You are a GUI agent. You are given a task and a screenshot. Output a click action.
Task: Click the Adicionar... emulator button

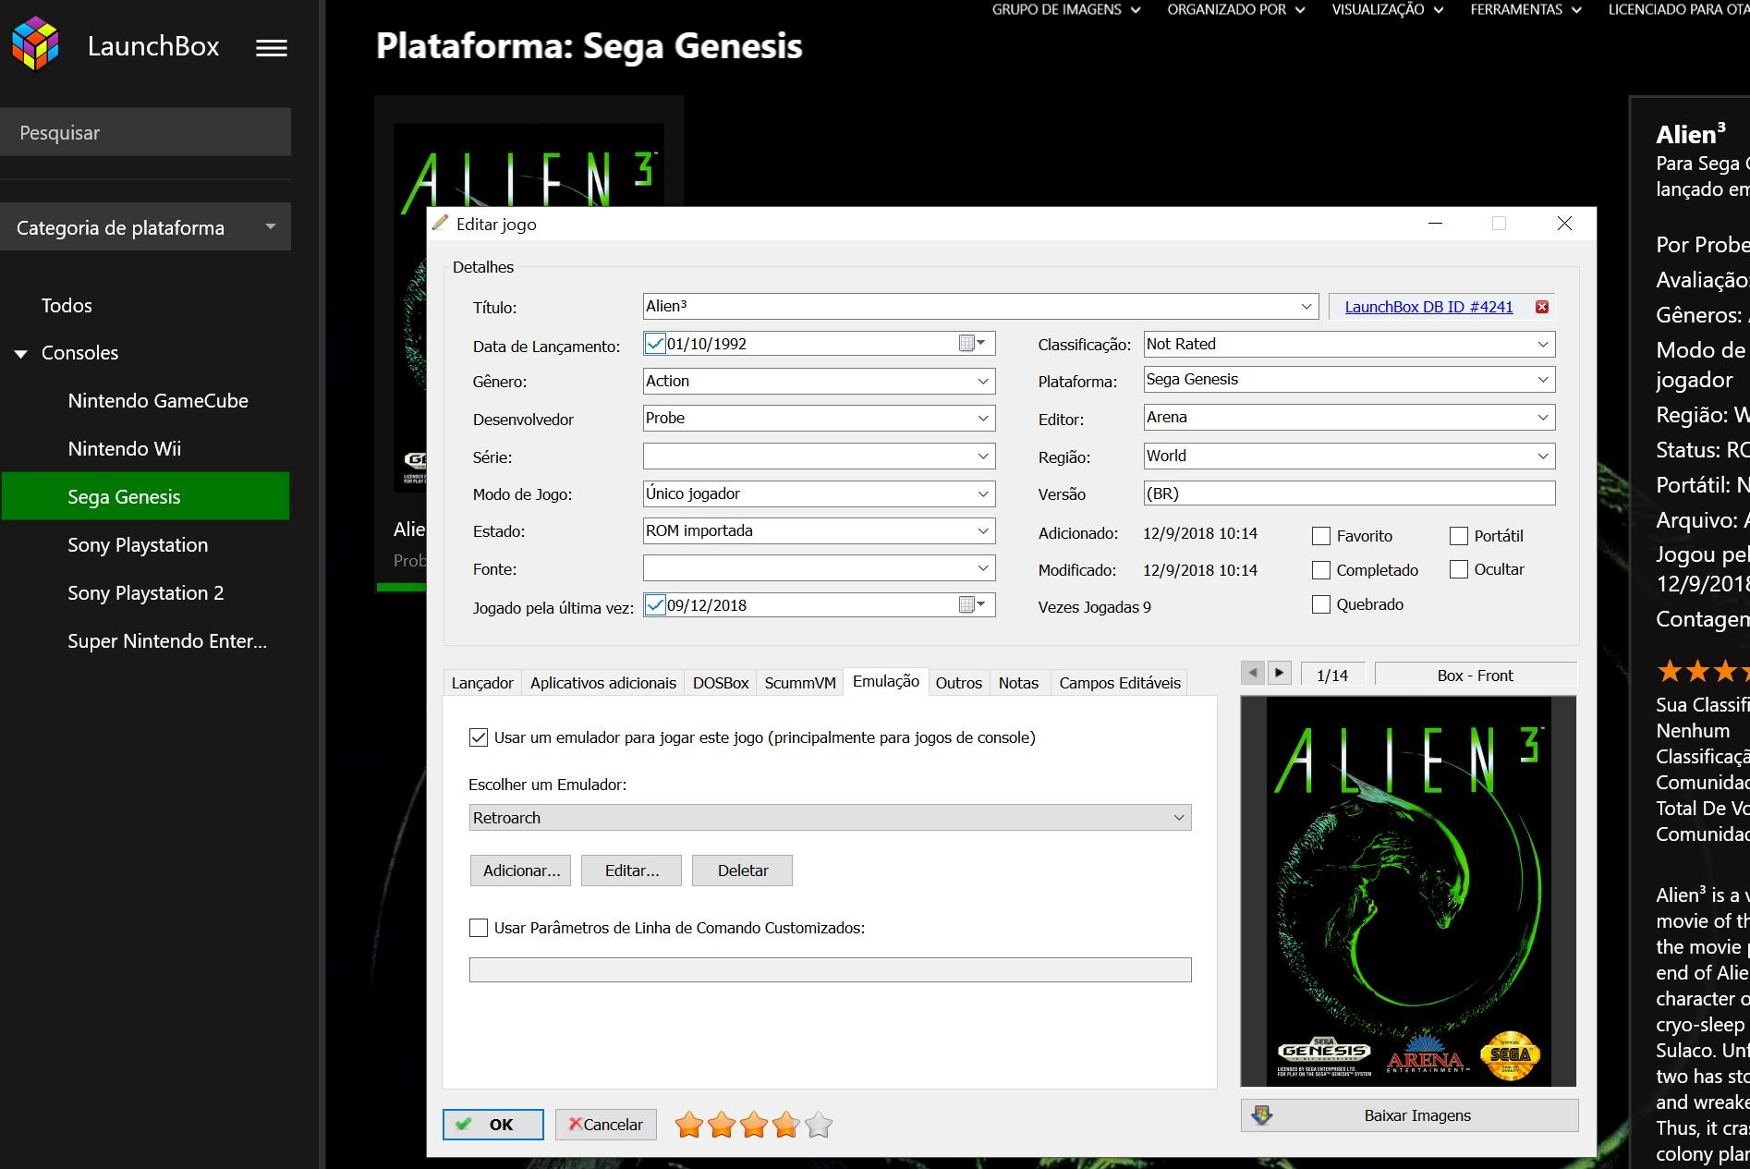pyautogui.click(x=521, y=871)
